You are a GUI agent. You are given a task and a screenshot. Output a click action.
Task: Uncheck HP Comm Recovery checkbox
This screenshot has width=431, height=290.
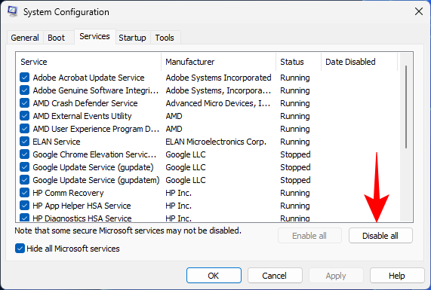pos(24,193)
